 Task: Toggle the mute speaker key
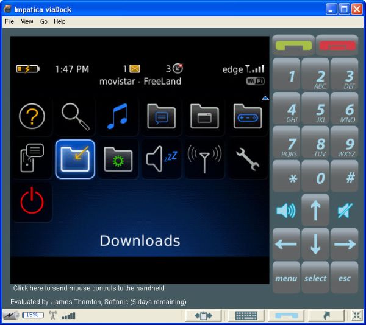[345, 211]
